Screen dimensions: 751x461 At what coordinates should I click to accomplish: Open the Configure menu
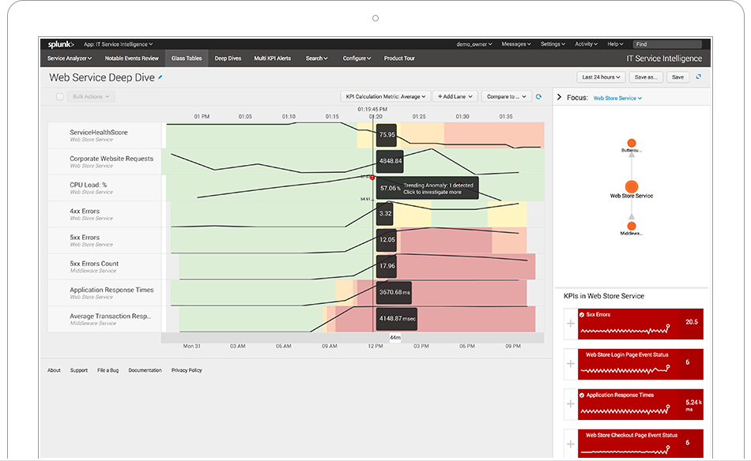pos(357,58)
